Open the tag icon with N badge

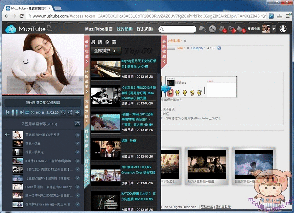tap(241, 29)
